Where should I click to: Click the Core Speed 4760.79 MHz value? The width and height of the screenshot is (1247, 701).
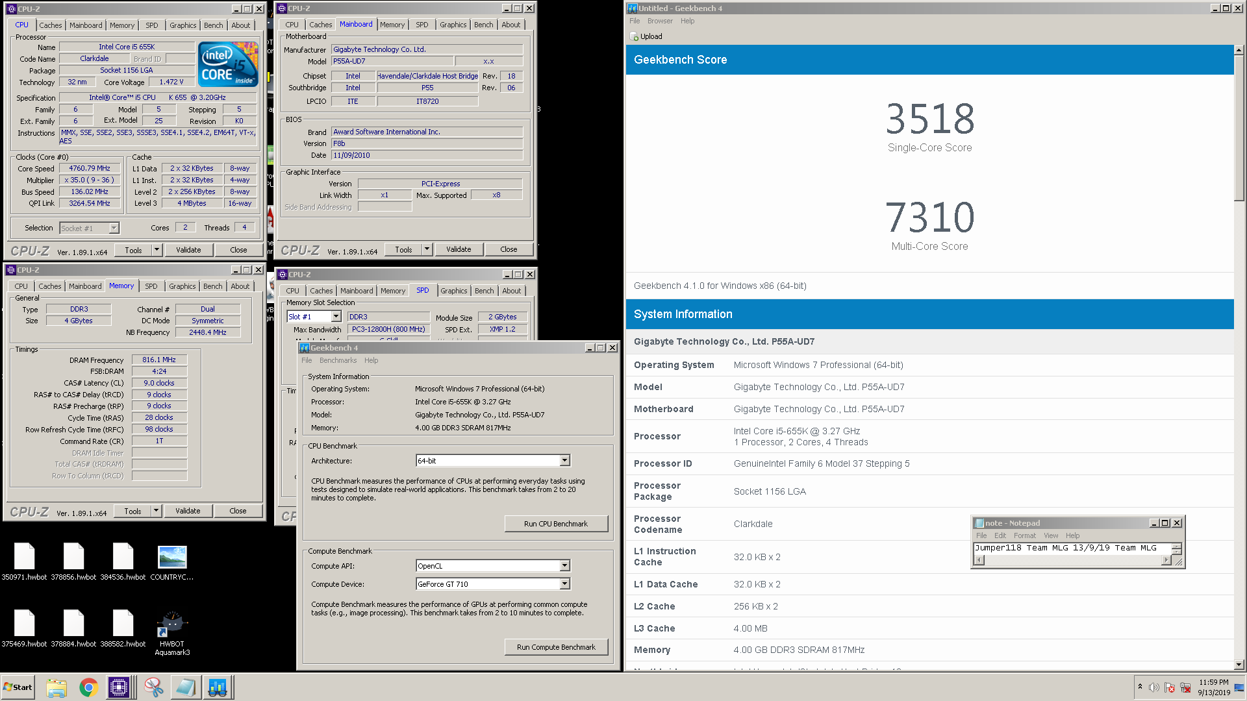(x=90, y=168)
